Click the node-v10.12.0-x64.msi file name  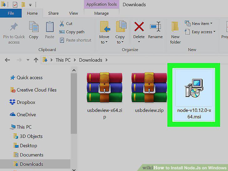pyautogui.click(x=194, y=113)
